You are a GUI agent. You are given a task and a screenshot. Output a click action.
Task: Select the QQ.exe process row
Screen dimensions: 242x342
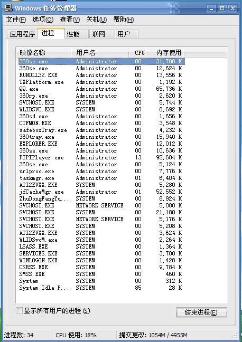101,89
